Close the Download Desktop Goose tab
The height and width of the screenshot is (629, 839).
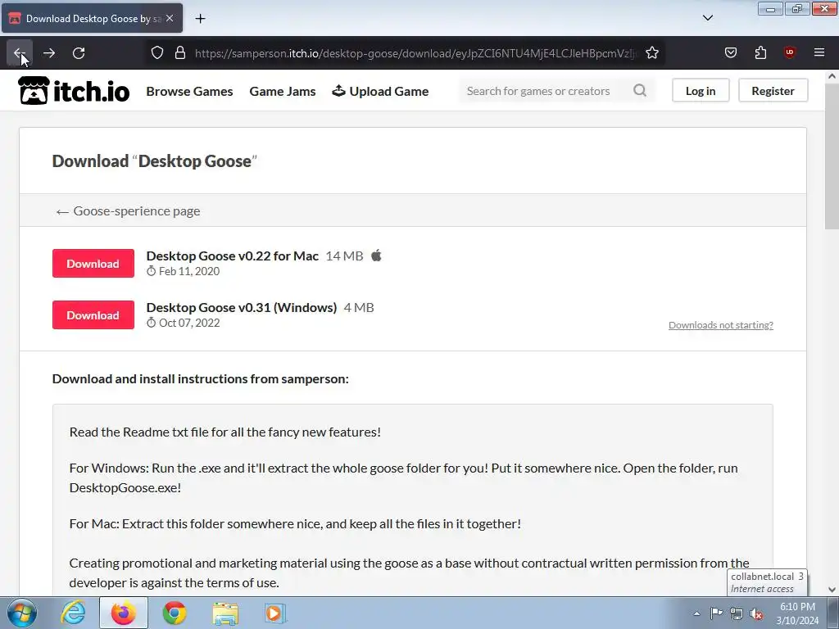click(x=170, y=18)
